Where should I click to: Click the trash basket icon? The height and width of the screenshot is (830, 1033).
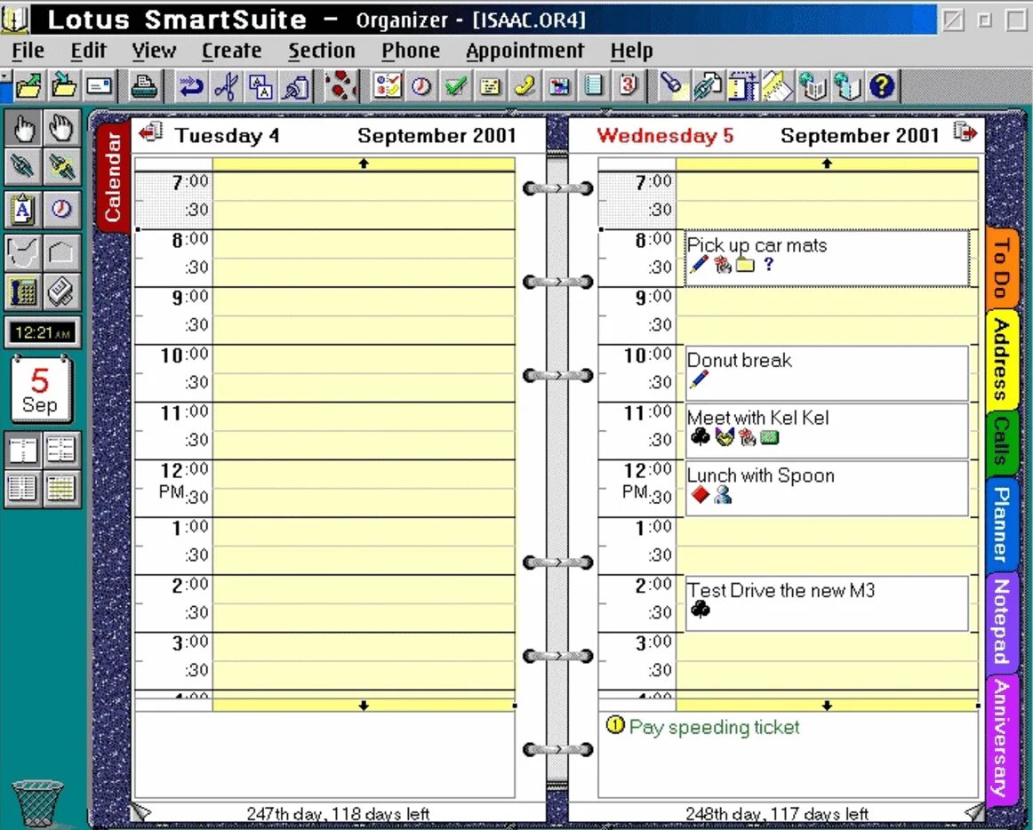coord(37,804)
